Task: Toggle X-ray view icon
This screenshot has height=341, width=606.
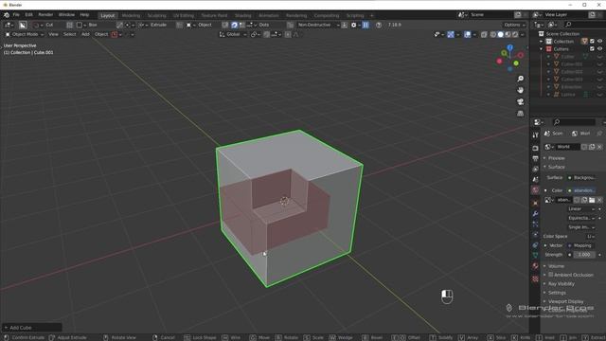Action: coord(484,34)
